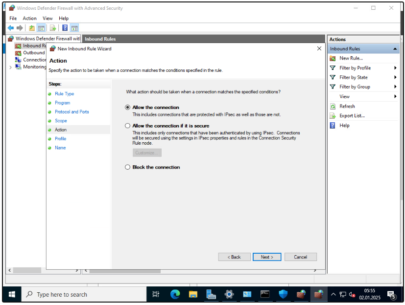The width and height of the screenshot is (405, 305).
Task: Open the Help menu in menu bar
Action: pyautogui.click(x=64, y=18)
